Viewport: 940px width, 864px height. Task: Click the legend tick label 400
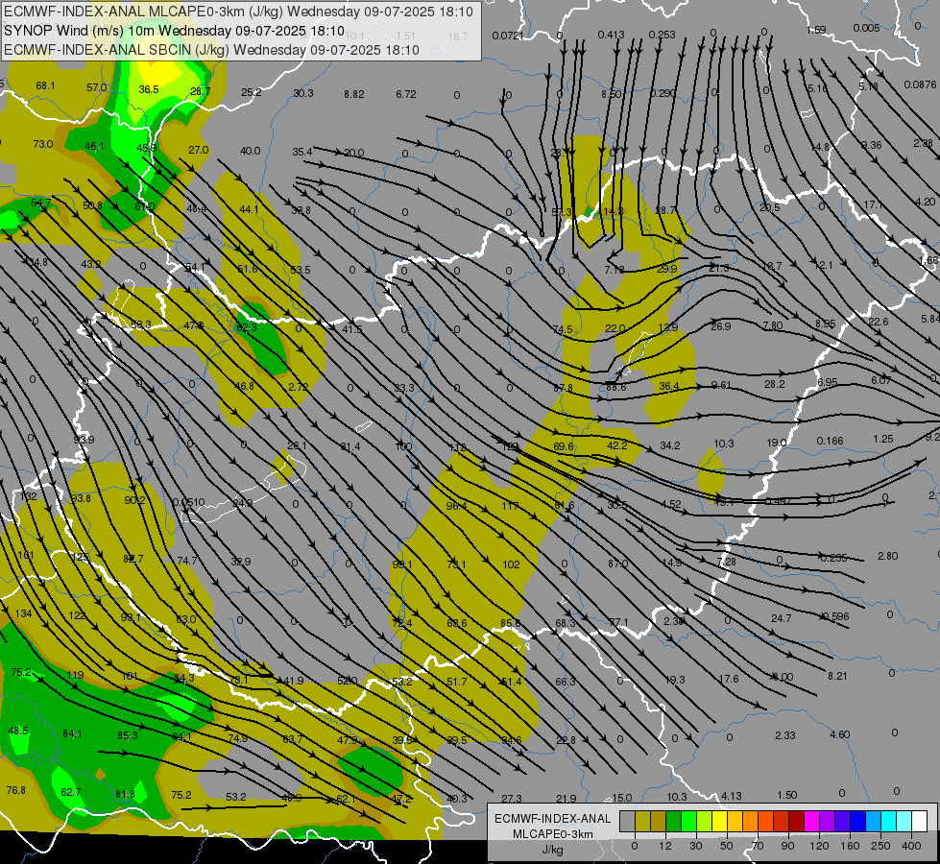pos(911,846)
